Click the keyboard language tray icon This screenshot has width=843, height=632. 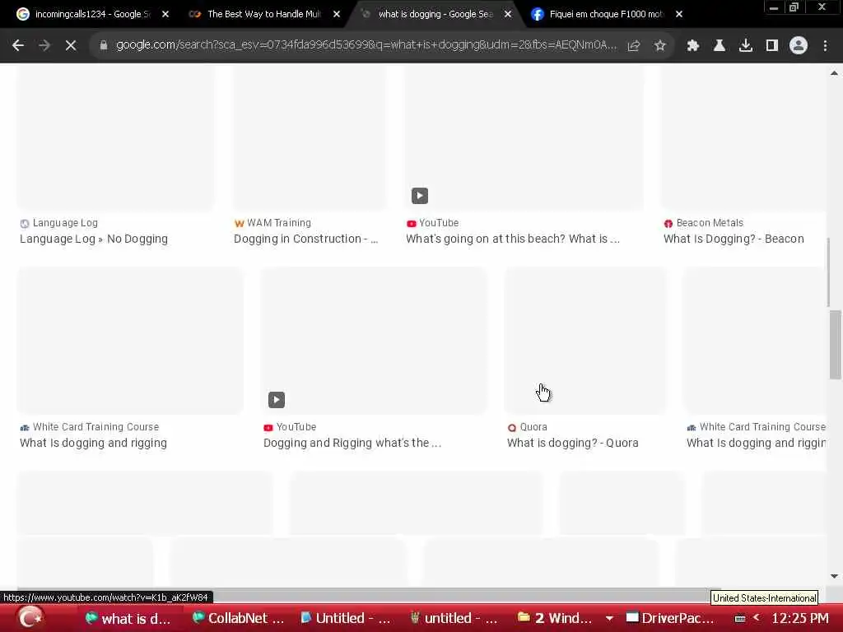pyautogui.click(x=740, y=619)
